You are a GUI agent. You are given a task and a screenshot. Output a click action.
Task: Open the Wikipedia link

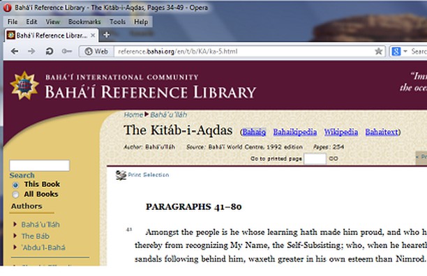click(x=341, y=132)
